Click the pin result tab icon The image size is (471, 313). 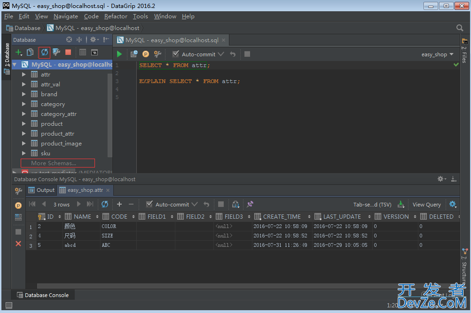(x=250, y=204)
